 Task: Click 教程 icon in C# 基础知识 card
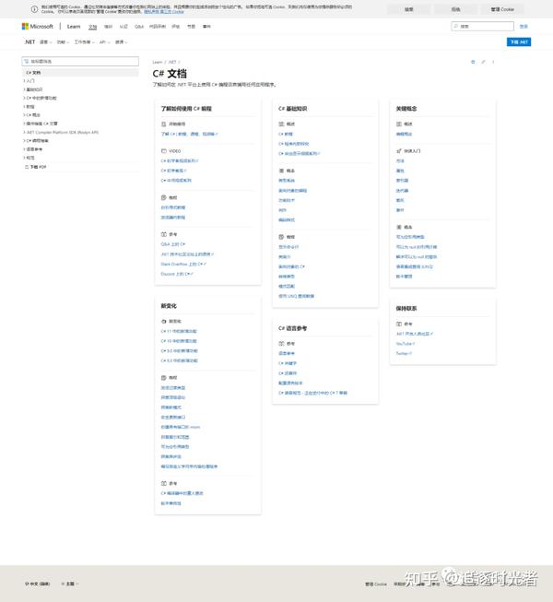point(281,237)
